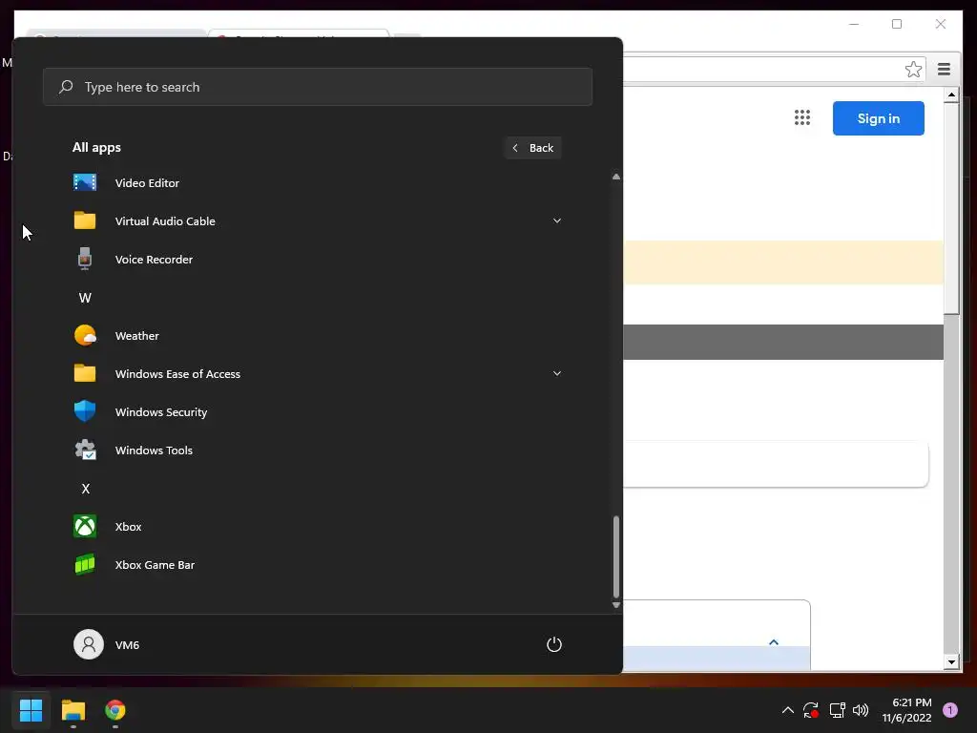Switch to Chrome from the taskbar
Image resolution: width=977 pixels, height=733 pixels.
click(115, 710)
